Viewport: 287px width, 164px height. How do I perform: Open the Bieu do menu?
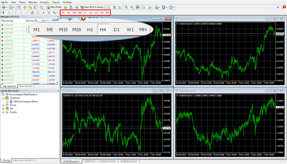click(33, 2)
